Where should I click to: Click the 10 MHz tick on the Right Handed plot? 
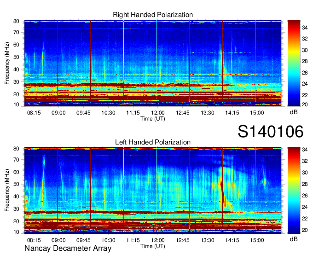pyautogui.click(x=16, y=104)
